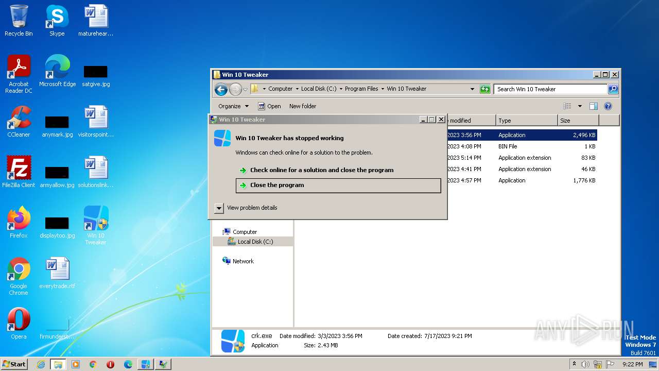659x371 pixels.
Task: Select Local Disk (C:) in navigation pane
Action: click(x=255, y=242)
